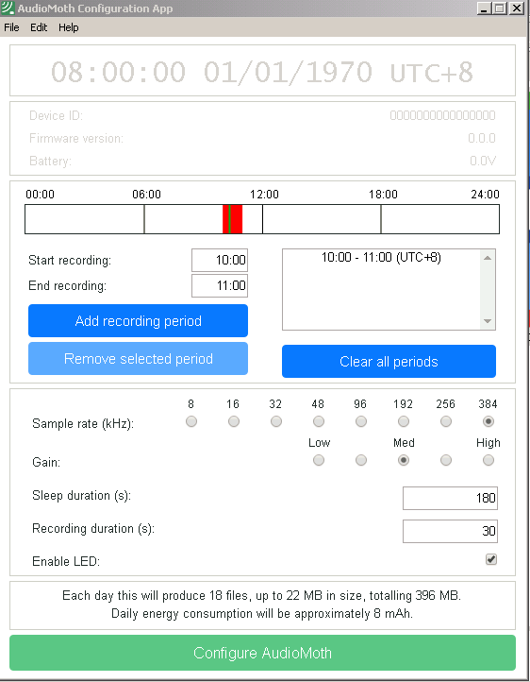Click the Recording duration input field
530x682 pixels.
coord(450,531)
